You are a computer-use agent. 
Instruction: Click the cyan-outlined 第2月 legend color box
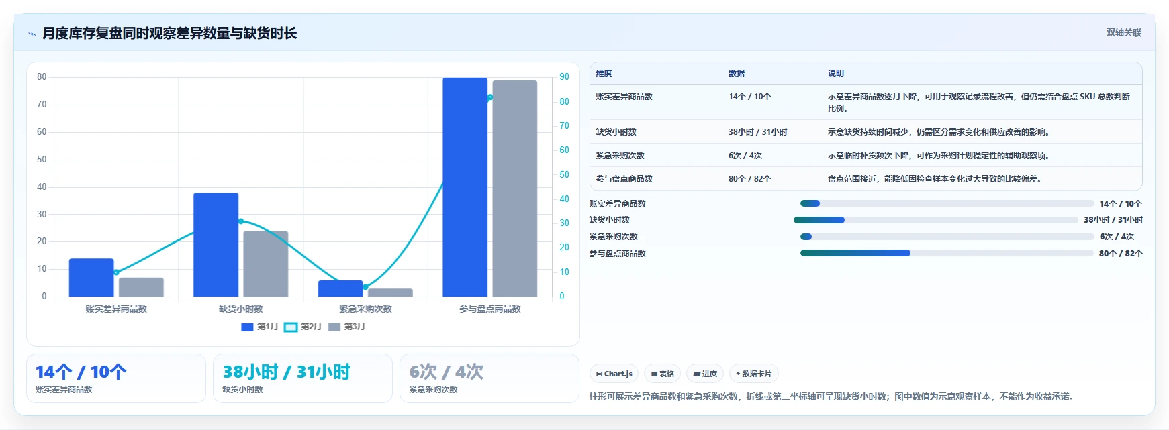(291, 327)
